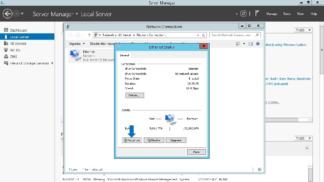The width and height of the screenshot is (324, 182).
Task: Refresh the Network Connections folder
Action: pos(204,35)
